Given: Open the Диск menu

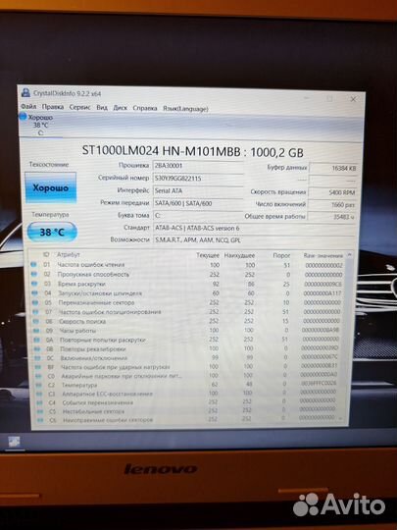Looking at the screenshot, I should [121, 108].
